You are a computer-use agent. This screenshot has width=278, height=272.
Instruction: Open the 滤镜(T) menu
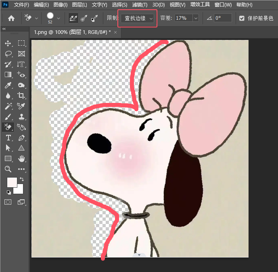click(x=140, y=5)
